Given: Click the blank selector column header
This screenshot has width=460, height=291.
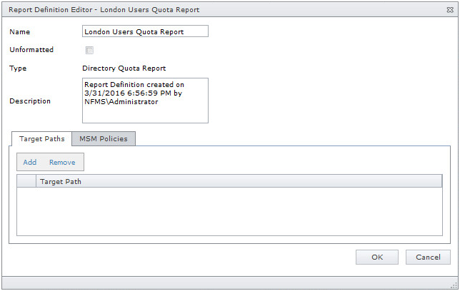Looking at the screenshot, I should pyautogui.click(x=26, y=182).
